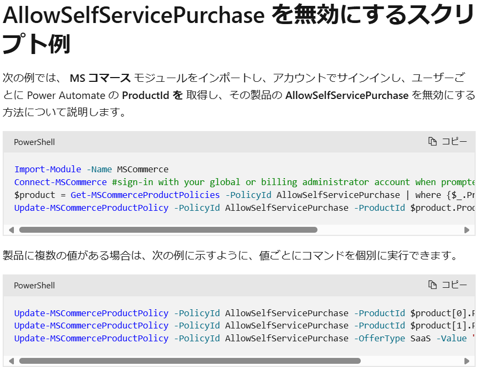Click the MSCommerce module name after -Name
The height and width of the screenshot is (367, 481).
(x=143, y=169)
